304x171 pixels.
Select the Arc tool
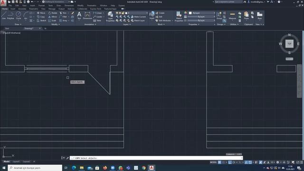26,15
